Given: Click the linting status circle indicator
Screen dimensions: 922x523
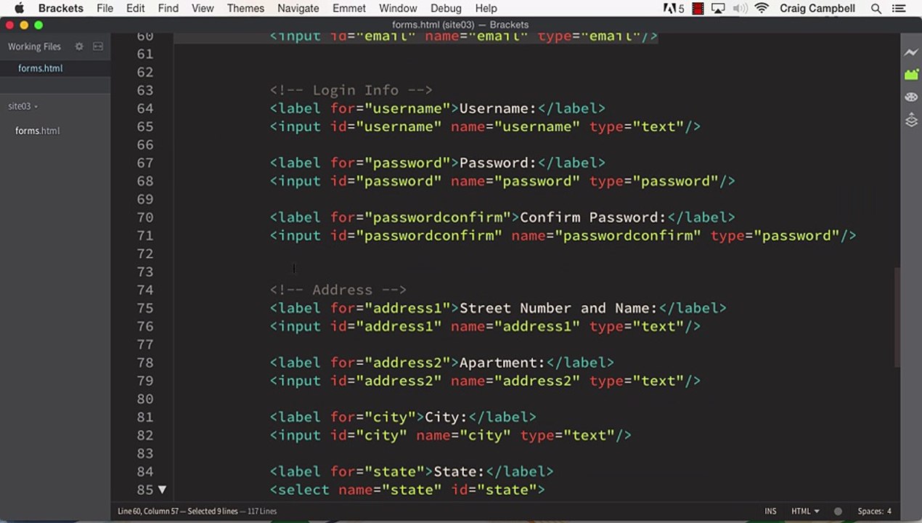Looking at the screenshot, I should click(x=838, y=511).
